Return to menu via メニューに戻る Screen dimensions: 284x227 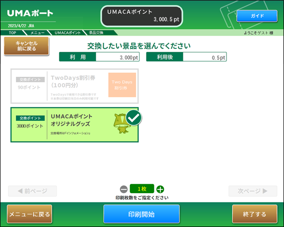(29, 214)
